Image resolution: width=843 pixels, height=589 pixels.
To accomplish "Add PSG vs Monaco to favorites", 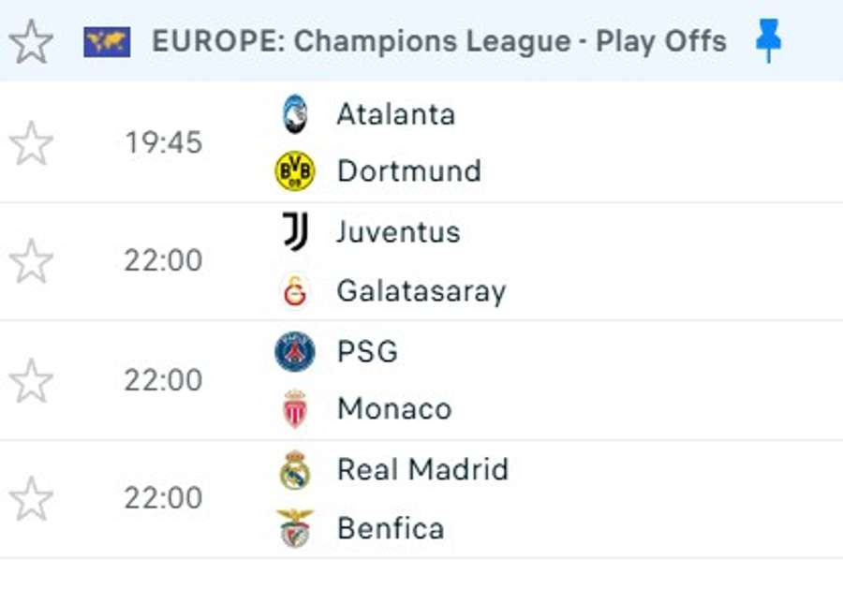I will [x=31, y=381].
